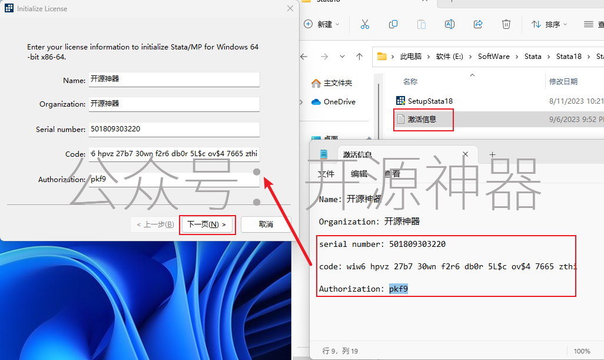This screenshot has width=604, height=360.
Task: Go forward using Explorer's forward arrow
Action: click(x=324, y=57)
